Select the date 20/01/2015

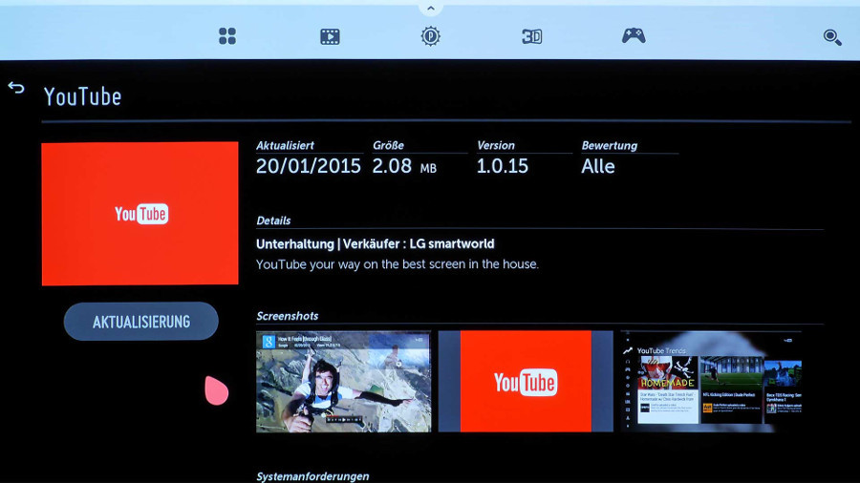click(x=309, y=166)
